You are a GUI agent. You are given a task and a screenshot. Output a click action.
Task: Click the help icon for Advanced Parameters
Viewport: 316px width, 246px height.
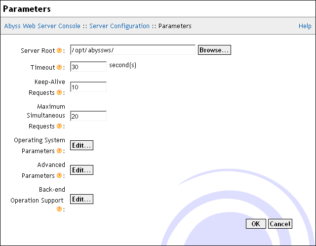pos(59,175)
